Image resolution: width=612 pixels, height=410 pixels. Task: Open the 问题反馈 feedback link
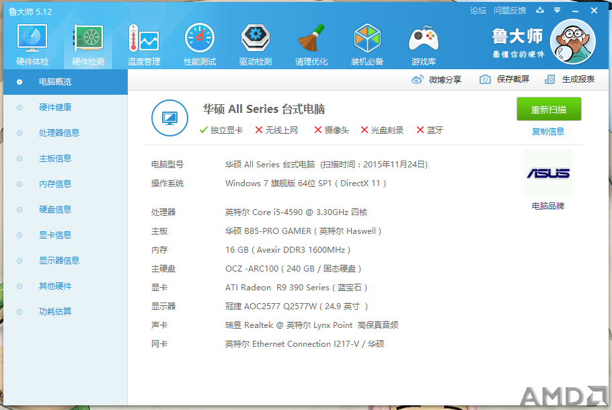[x=510, y=11]
